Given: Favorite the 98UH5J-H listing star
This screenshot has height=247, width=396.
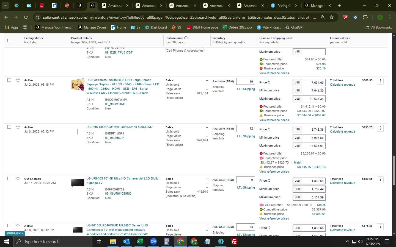Looking at the screenshot, I should [18, 127].
